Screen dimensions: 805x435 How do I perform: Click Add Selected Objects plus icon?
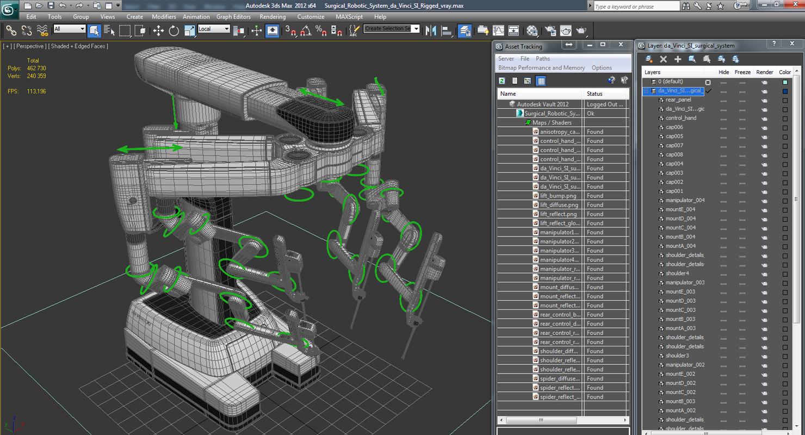pos(678,59)
